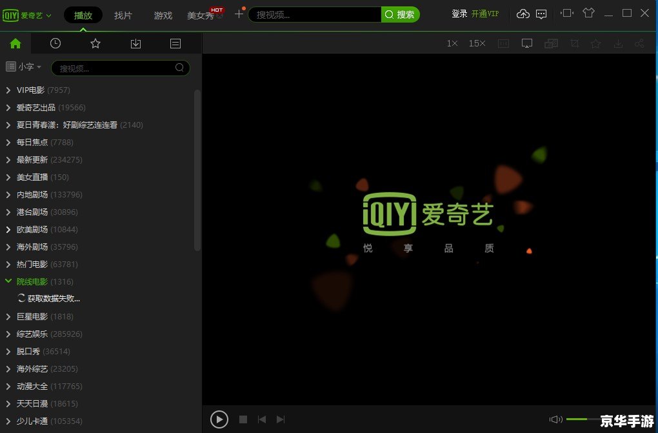The width and height of the screenshot is (658, 433).
Task: Set playback speed to 1X
Action: [x=452, y=43]
